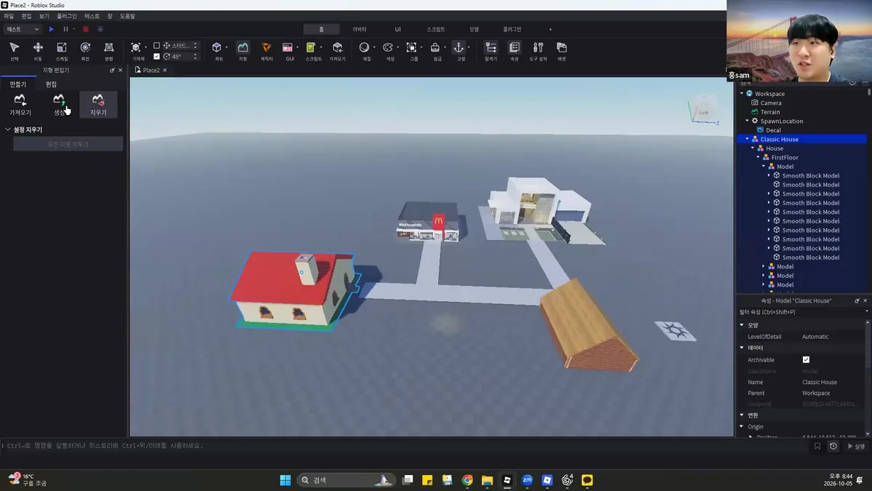This screenshot has width=872, height=491.
Task: Stop the test with the red stop button
Action: pyautogui.click(x=85, y=29)
